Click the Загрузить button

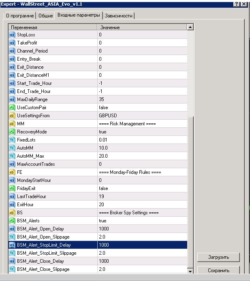pos(218,257)
